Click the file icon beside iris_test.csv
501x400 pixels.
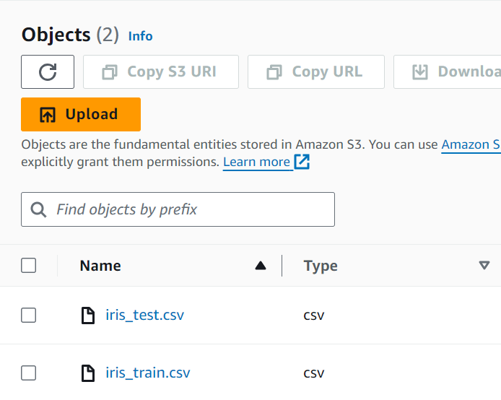[x=87, y=315]
